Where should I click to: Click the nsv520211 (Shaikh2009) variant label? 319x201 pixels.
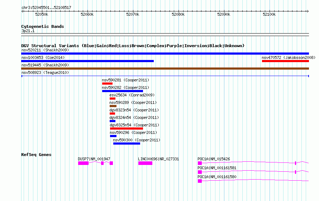[45, 50]
